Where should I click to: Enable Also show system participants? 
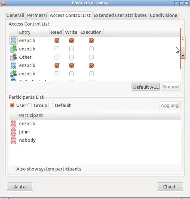tap(12, 169)
